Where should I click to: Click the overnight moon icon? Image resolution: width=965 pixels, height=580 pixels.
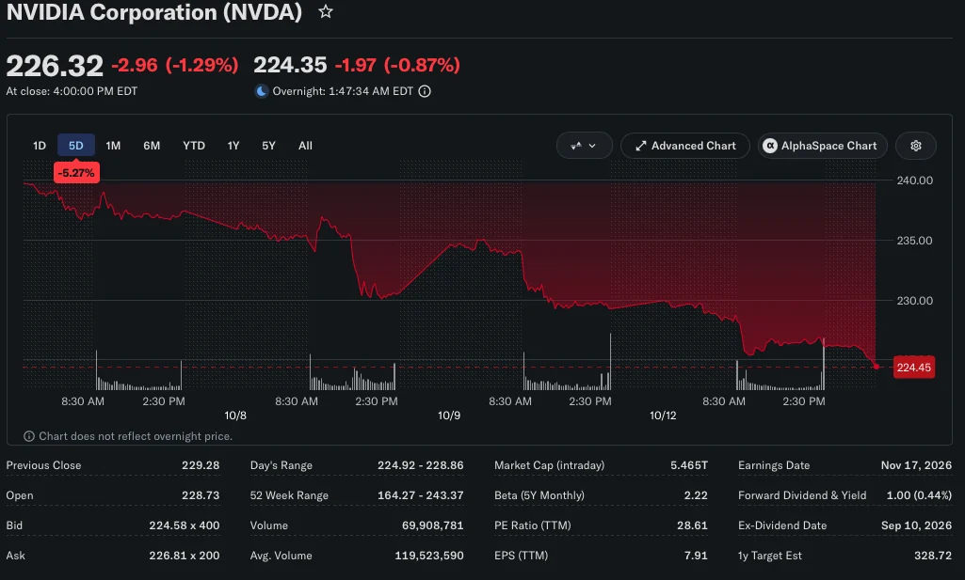262,91
